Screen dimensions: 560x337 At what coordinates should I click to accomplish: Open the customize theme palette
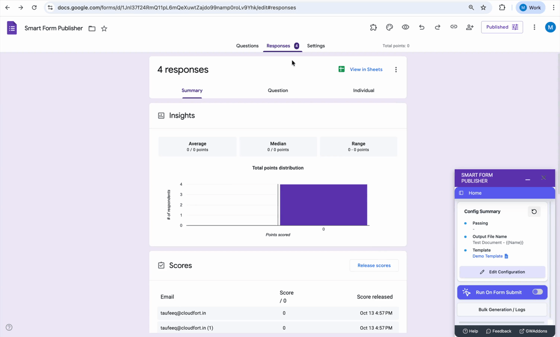(389, 27)
